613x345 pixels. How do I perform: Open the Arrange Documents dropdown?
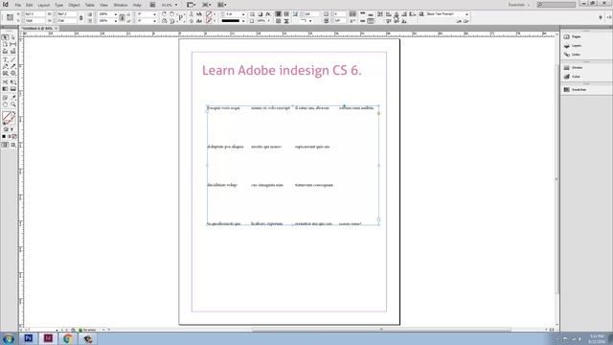pos(221,5)
